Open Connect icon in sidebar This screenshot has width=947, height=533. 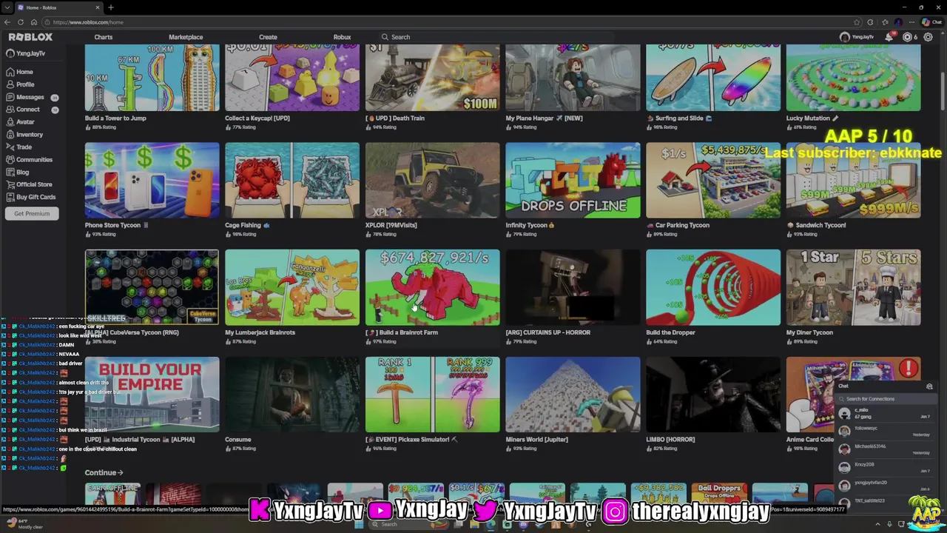[x=10, y=110]
